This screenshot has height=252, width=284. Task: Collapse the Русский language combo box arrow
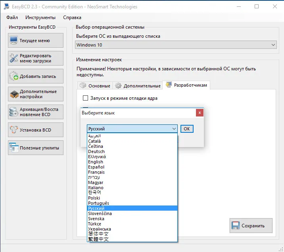174,129
